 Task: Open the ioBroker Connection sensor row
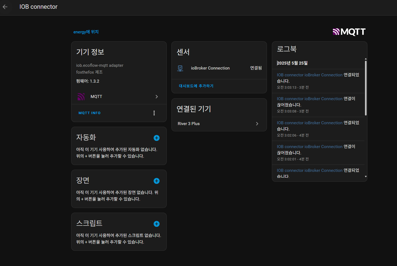point(210,68)
